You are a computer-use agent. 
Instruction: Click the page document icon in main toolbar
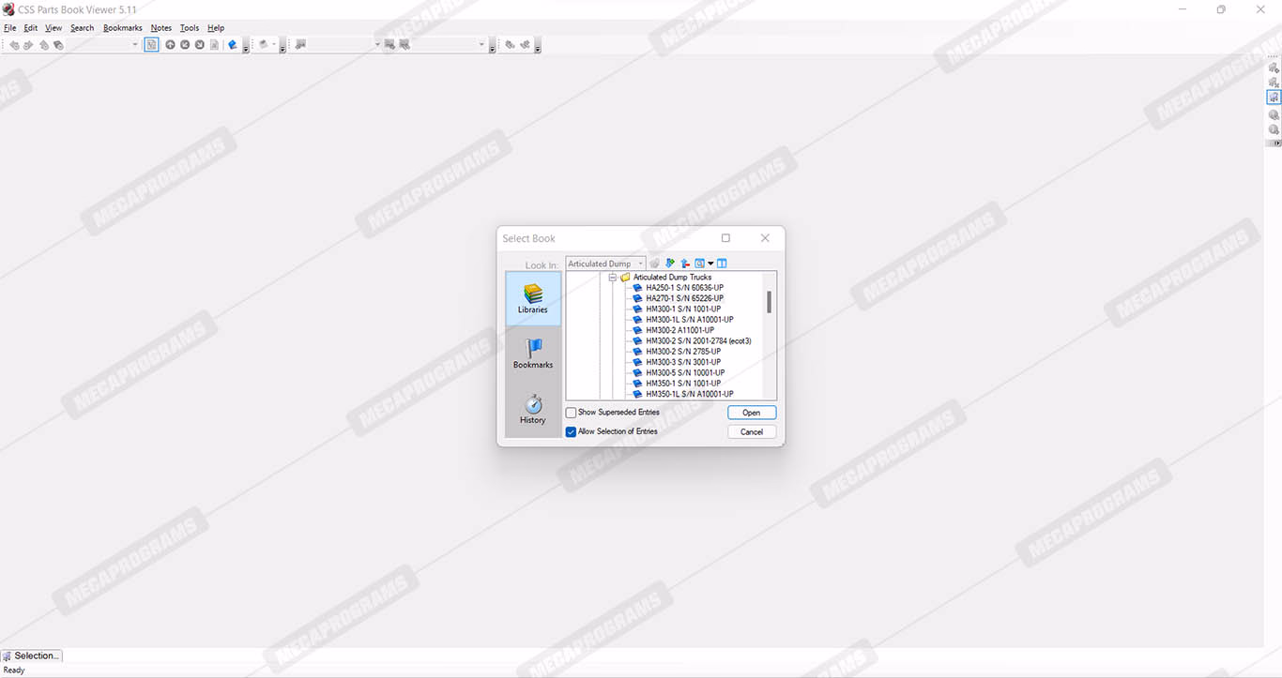click(214, 44)
